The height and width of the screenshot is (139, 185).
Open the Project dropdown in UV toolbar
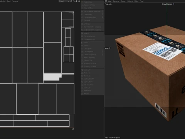tap(64, 1)
